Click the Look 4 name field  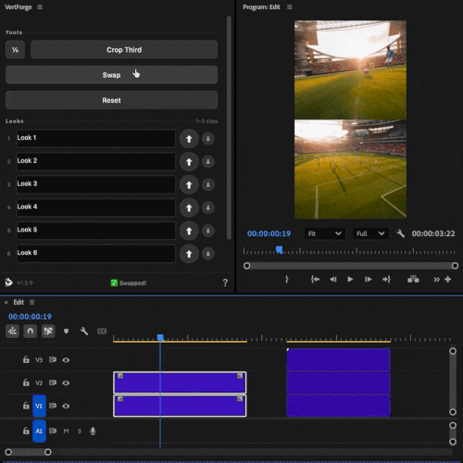[95, 207]
